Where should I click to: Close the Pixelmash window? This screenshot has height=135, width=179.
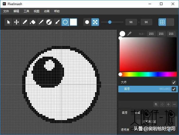point(173,4)
